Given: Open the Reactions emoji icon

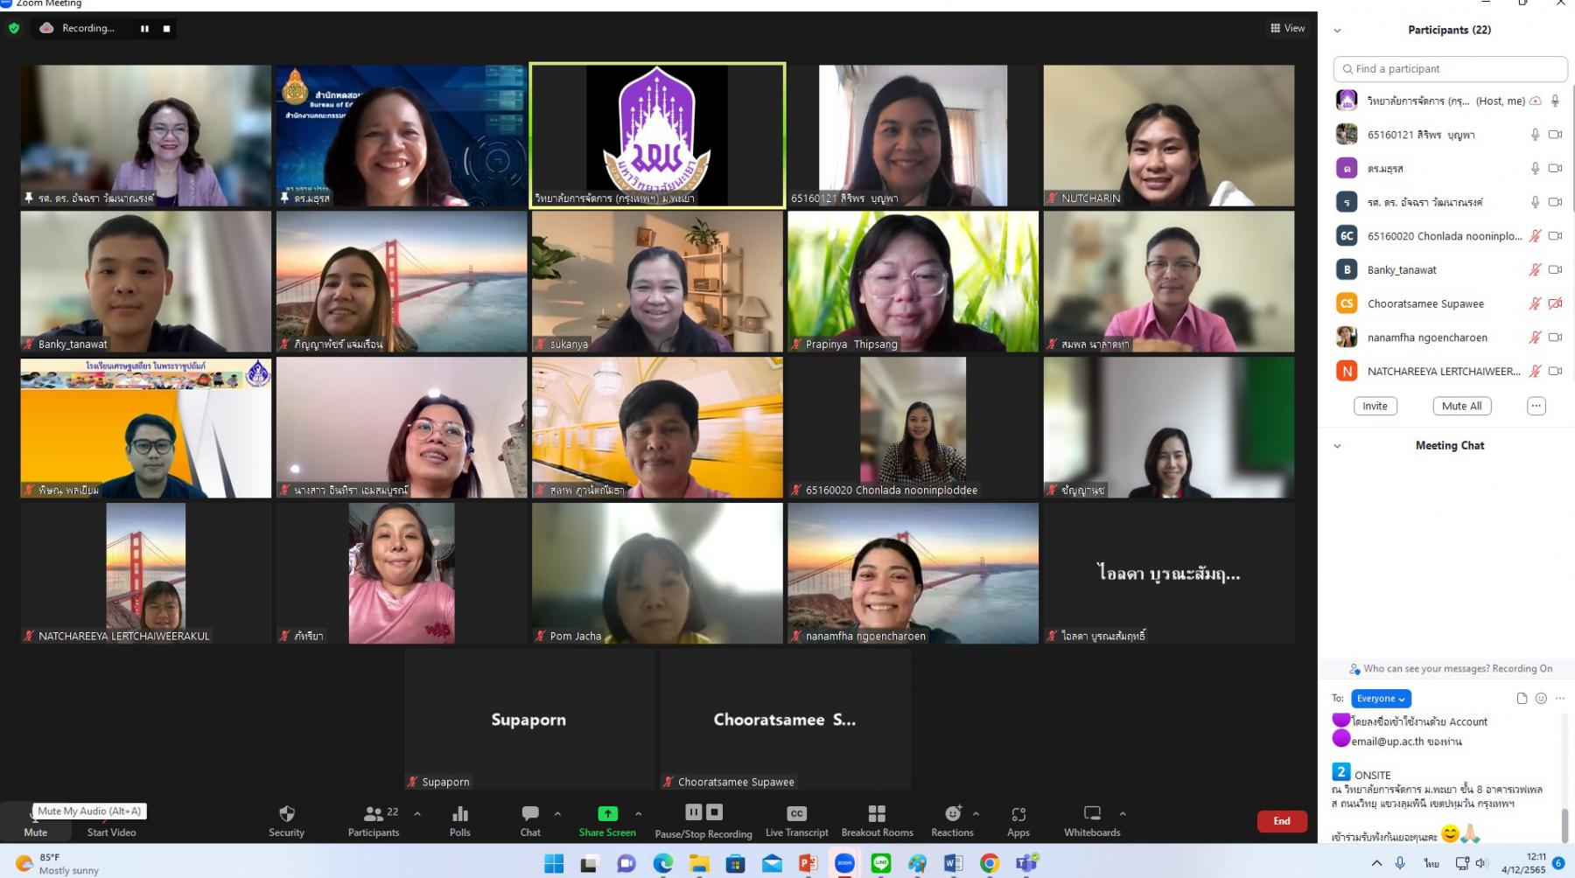Looking at the screenshot, I should (x=952, y=814).
